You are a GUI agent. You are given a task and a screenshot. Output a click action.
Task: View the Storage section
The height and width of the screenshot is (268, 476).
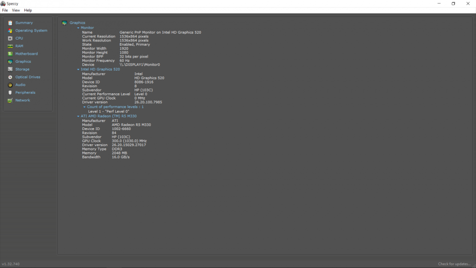[22, 69]
